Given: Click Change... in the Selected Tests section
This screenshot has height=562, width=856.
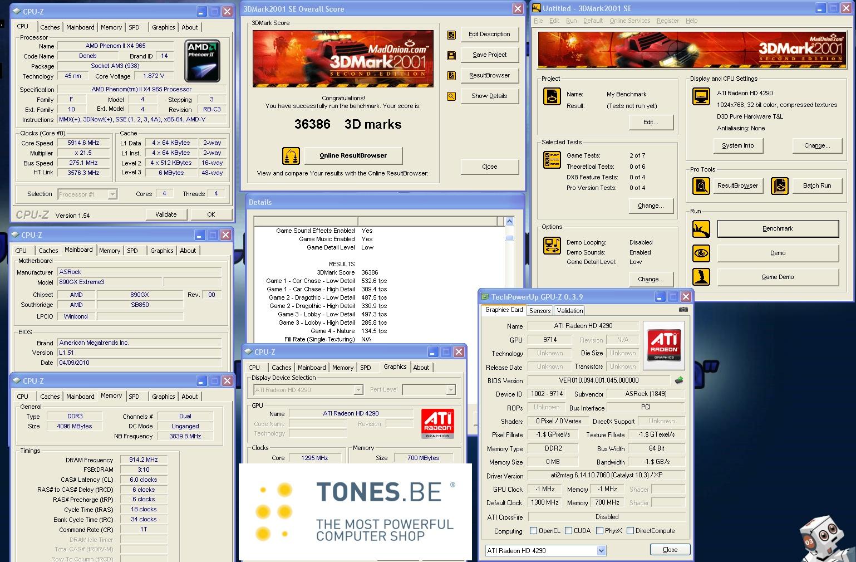Looking at the screenshot, I should pos(651,206).
